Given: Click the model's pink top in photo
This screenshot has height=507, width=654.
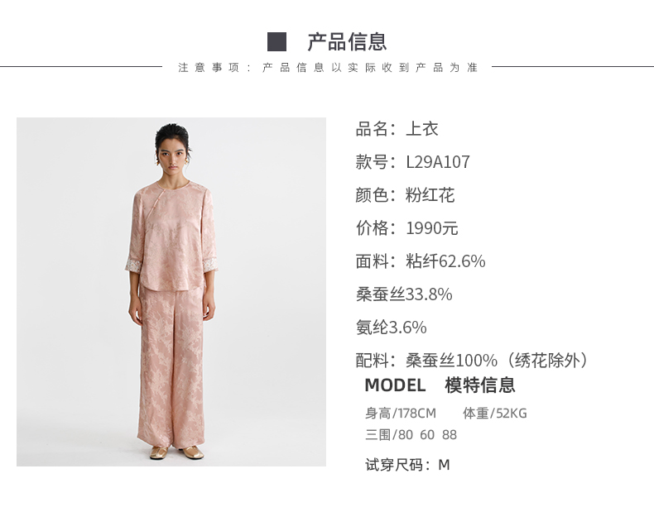Looking at the screenshot, I should 171,236.
